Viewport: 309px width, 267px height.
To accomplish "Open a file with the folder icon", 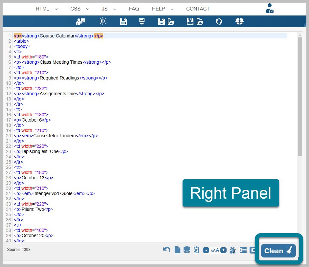I will (x=170, y=21).
